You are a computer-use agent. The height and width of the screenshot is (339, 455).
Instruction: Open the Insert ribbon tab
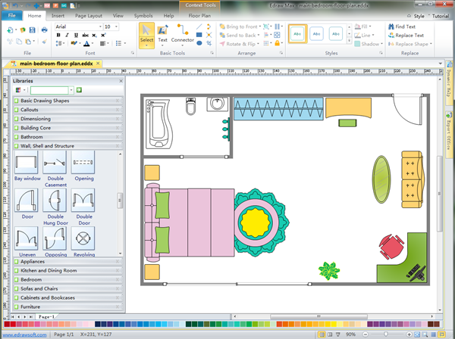coord(58,15)
